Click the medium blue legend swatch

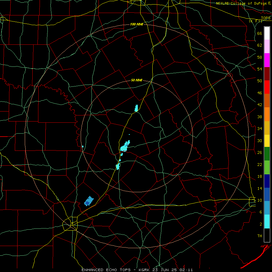267,194
